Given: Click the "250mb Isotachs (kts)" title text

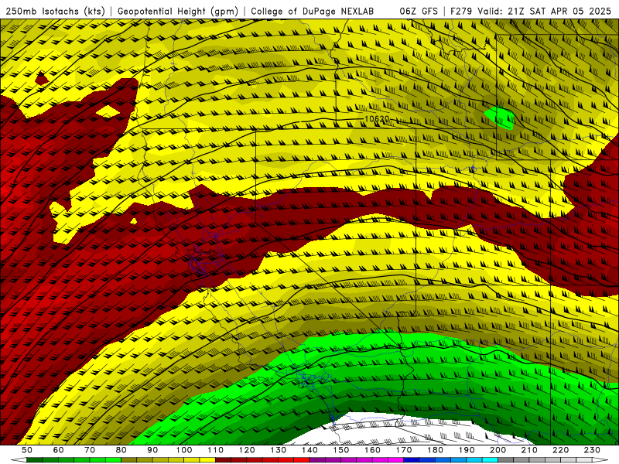Looking at the screenshot, I should pyautogui.click(x=56, y=12).
